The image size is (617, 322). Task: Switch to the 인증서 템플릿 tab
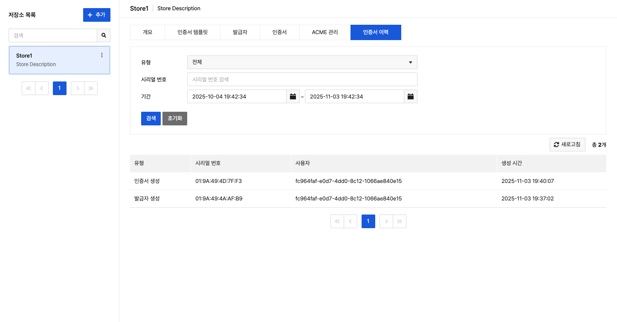(192, 32)
